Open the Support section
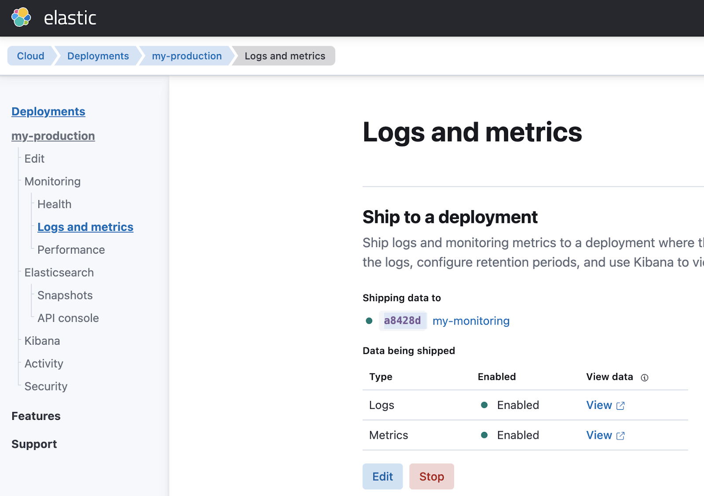Image resolution: width=704 pixels, height=496 pixels. tap(34, 444)
